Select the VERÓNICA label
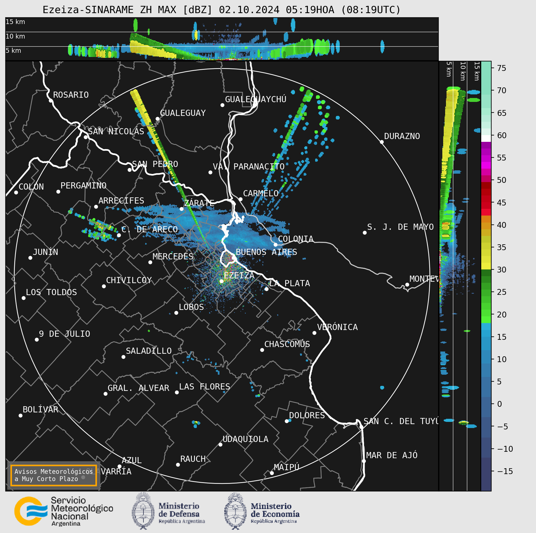This screenshot has height=533, width=536. pos(337,327)
